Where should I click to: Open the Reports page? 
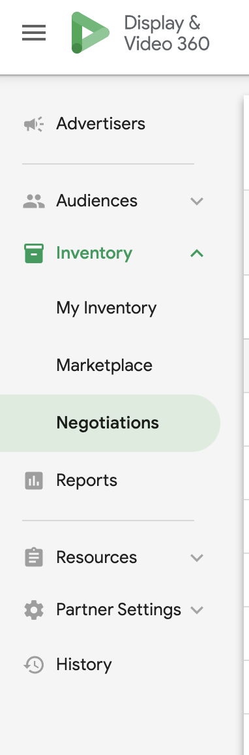(x=87, y=480)
